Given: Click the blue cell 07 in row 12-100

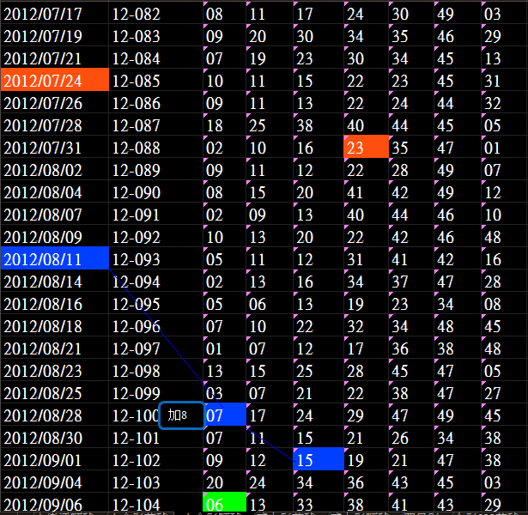Looking at the screenshot, I should tap(225, 415).
